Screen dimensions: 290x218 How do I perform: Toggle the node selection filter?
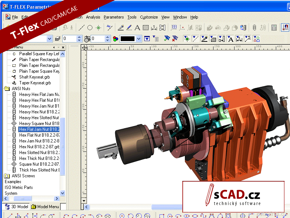click(x=187, y=39)
